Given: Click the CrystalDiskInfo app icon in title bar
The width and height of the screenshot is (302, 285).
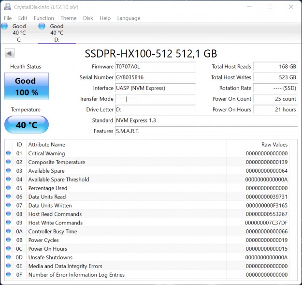Looking at the screenshot, I should [x=6, y=7].
